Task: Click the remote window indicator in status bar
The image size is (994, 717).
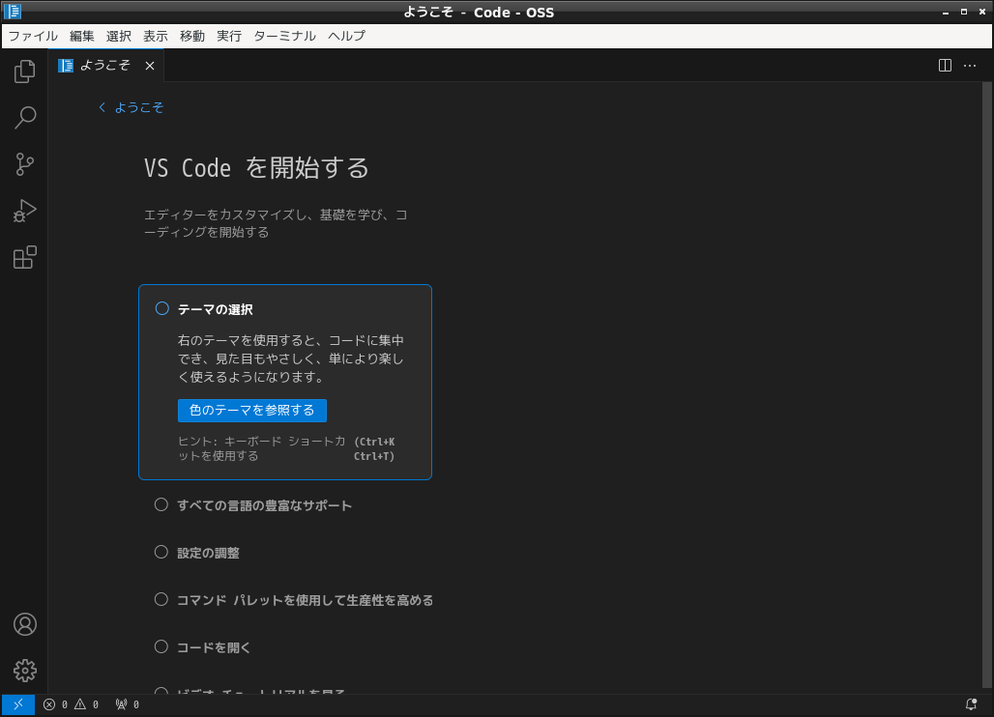Action: point(17,704)
